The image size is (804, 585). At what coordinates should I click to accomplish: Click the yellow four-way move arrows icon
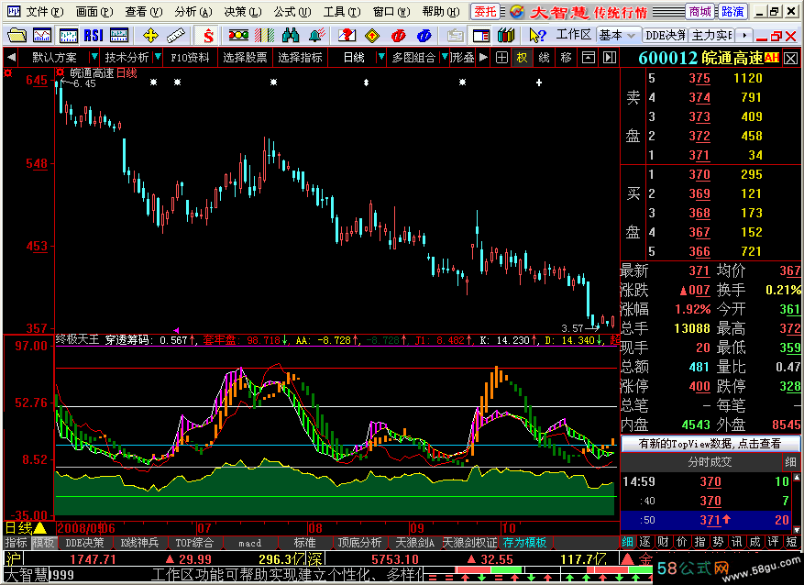pyautogui.click(x=150, y=36)
